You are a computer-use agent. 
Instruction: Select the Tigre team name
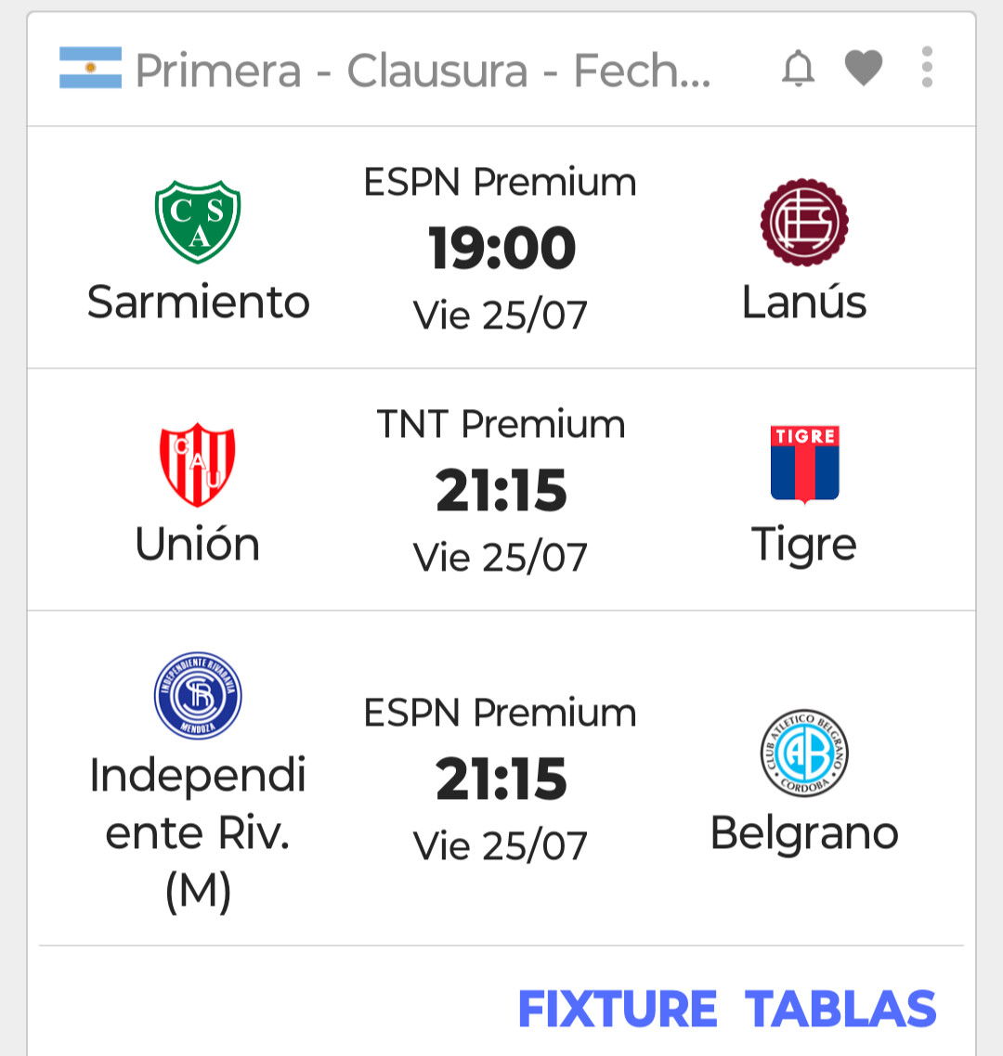tap(804, 546)
